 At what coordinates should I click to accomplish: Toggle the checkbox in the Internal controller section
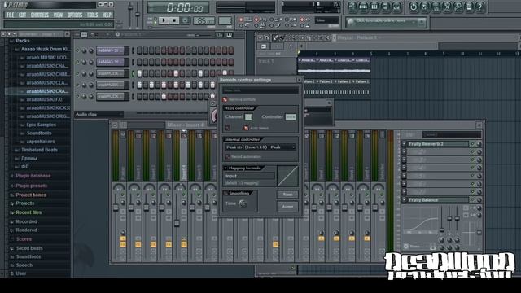point(228,156)
